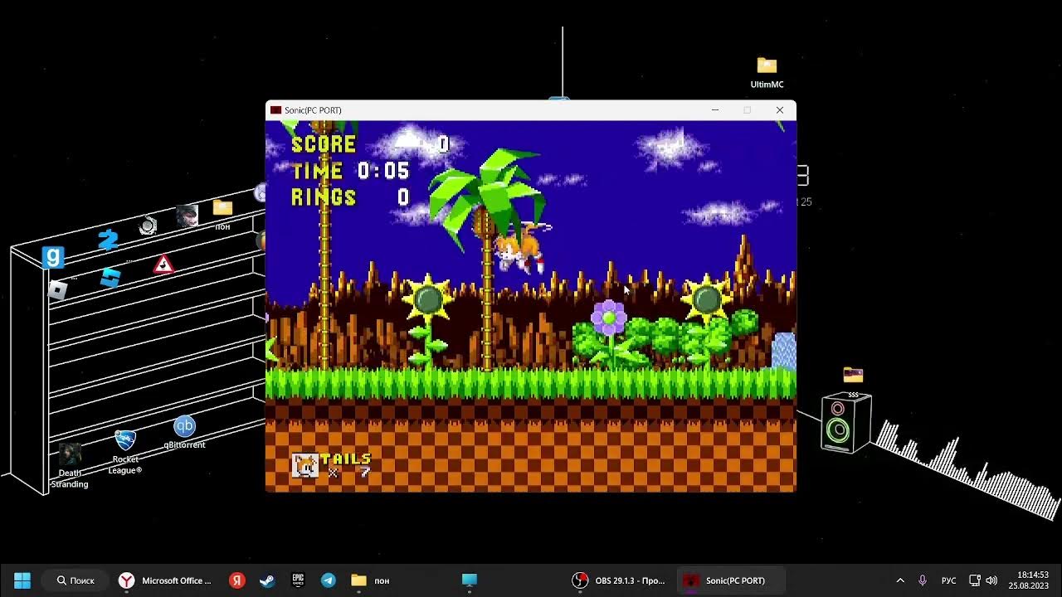1062x597 pixels.
Task: Switch to the пон File Explorer window
Action: [371, 580]
